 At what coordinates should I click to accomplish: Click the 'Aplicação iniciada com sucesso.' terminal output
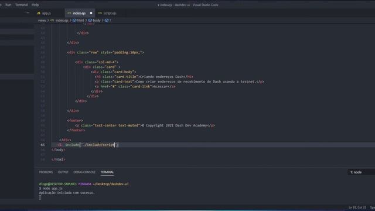click(67, 193)
